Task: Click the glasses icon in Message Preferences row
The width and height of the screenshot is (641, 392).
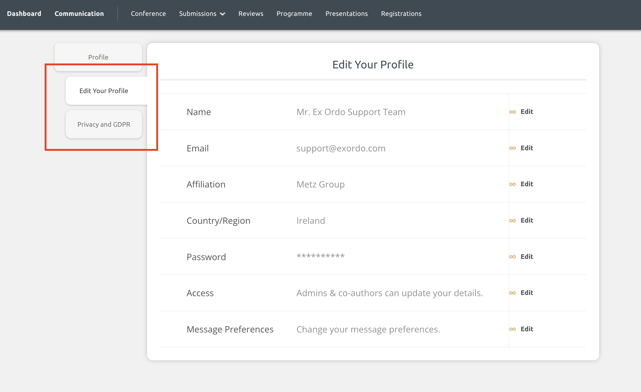Action: 512,329
